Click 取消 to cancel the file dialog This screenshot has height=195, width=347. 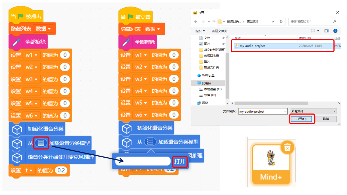tap(326, 119)
